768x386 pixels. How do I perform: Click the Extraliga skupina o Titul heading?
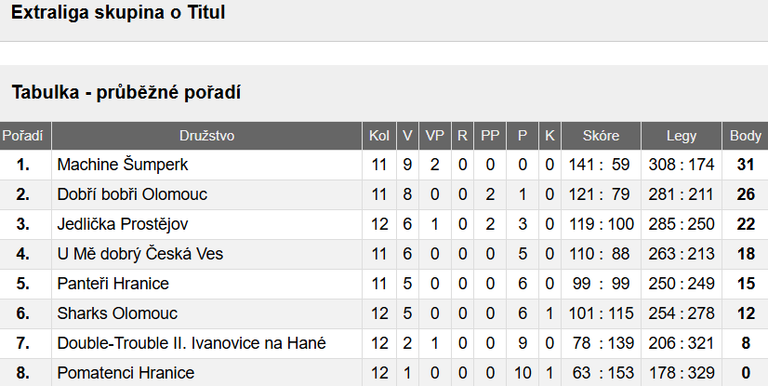coord(118,13)
